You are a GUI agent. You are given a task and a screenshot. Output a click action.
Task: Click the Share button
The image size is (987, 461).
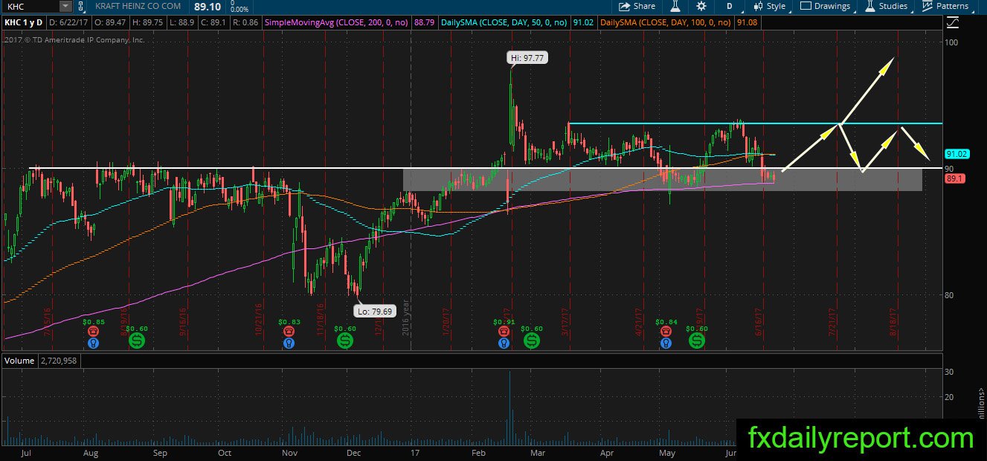coord(637,6)
